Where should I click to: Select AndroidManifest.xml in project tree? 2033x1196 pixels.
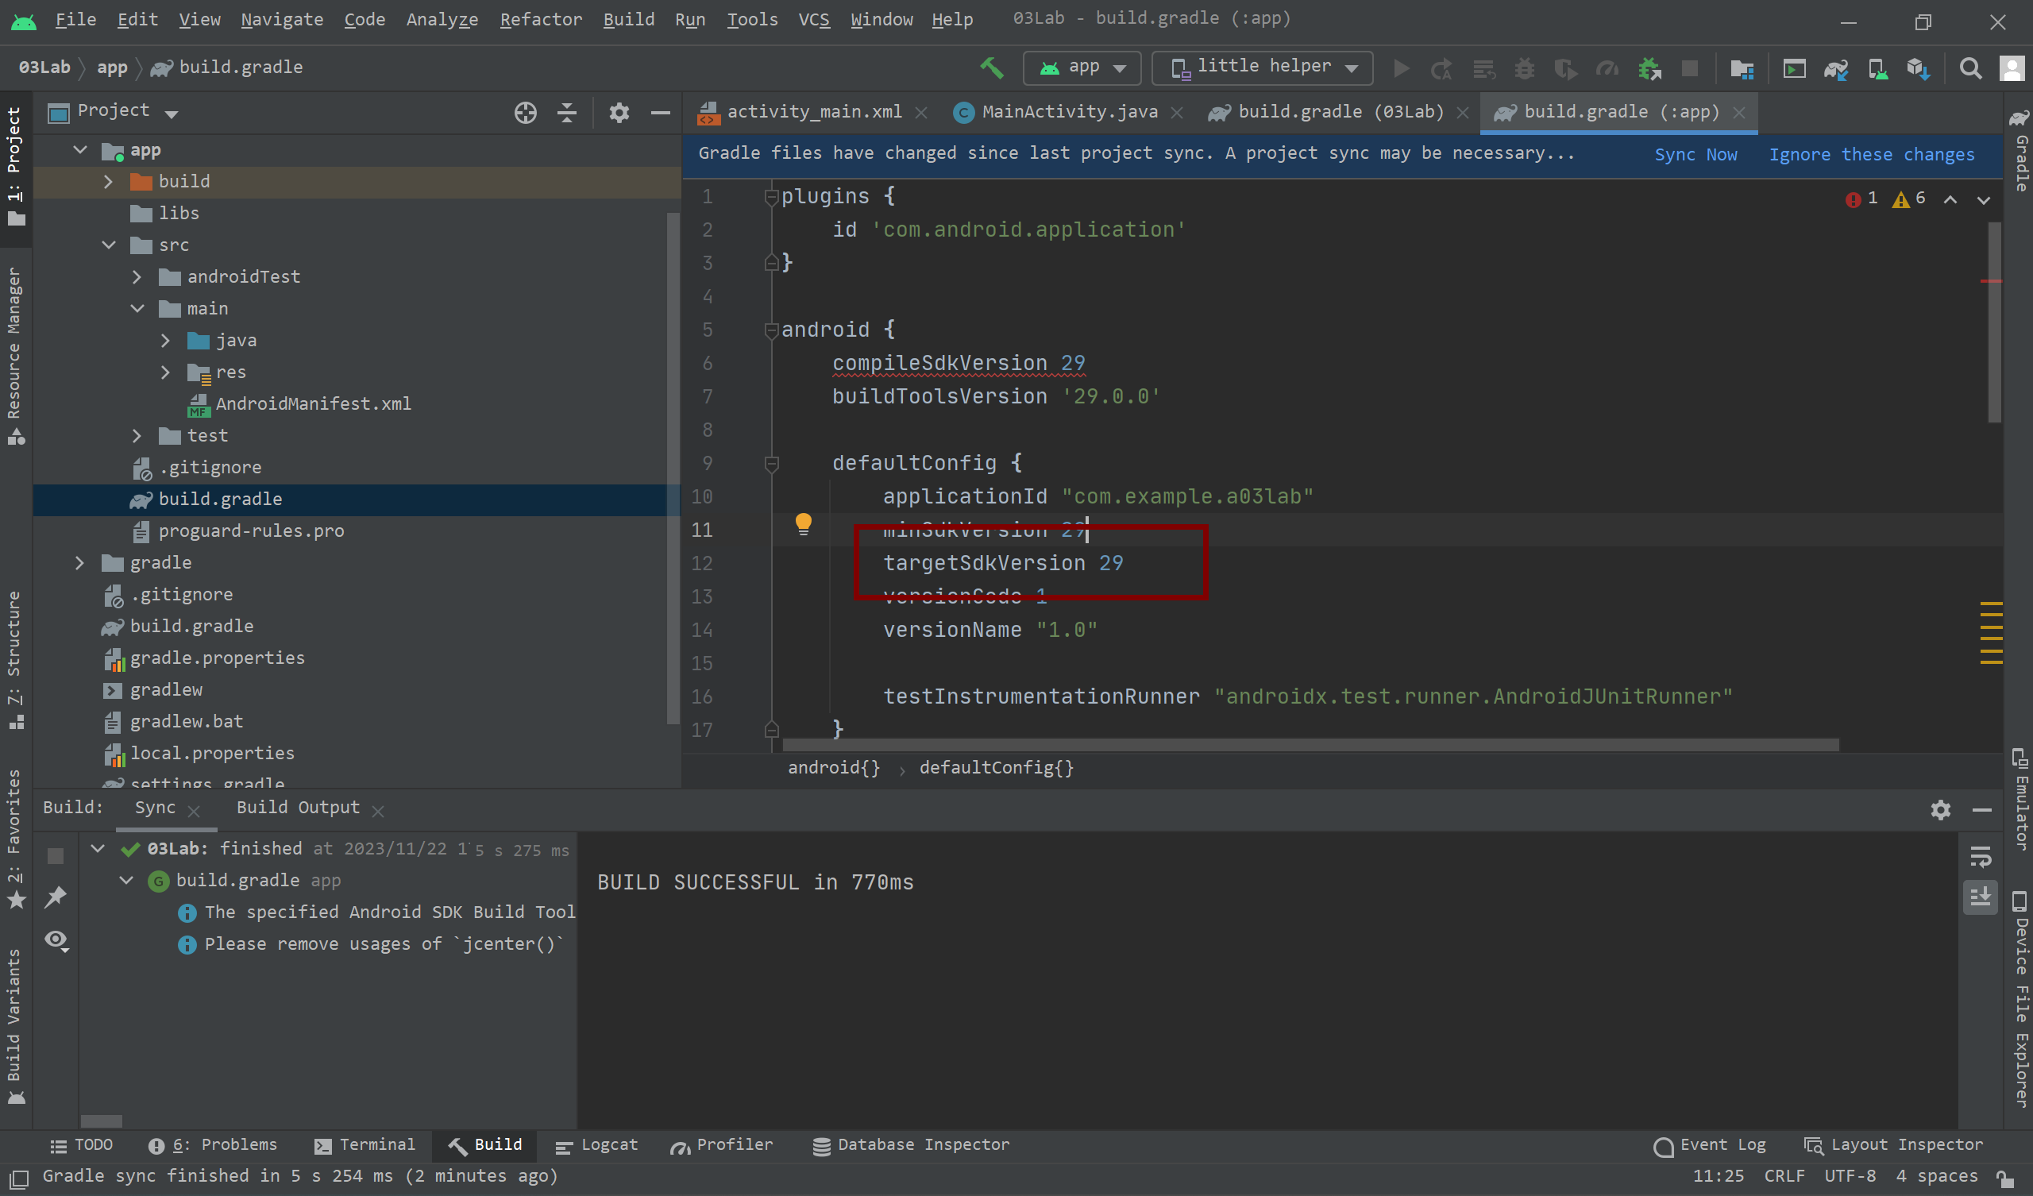[312, 404]
